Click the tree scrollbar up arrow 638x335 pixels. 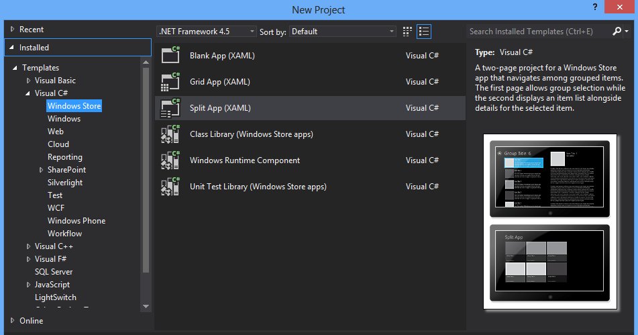click(146, 62)
